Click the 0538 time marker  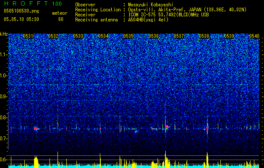(204, 36)
